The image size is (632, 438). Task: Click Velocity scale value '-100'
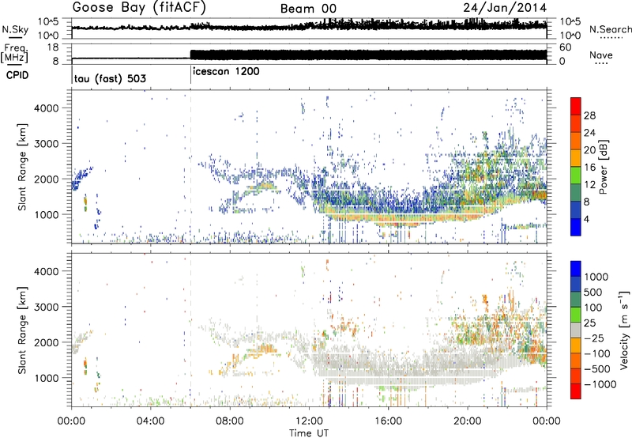click(596, 353)
